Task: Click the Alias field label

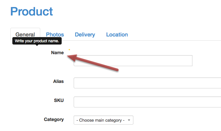Action: click(x=58, y=81)
